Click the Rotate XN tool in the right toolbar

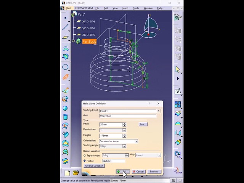178,154
